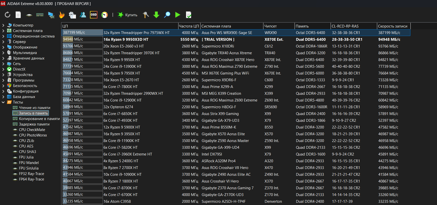Click the Память column header
437x205 pixels.
point(313,26)
